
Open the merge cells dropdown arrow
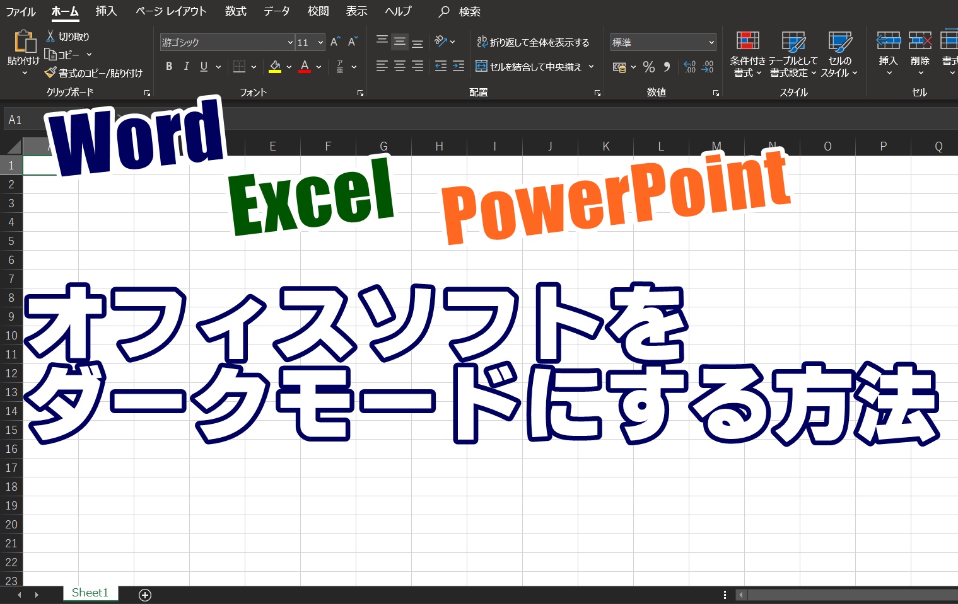click(x=592, y=66)
